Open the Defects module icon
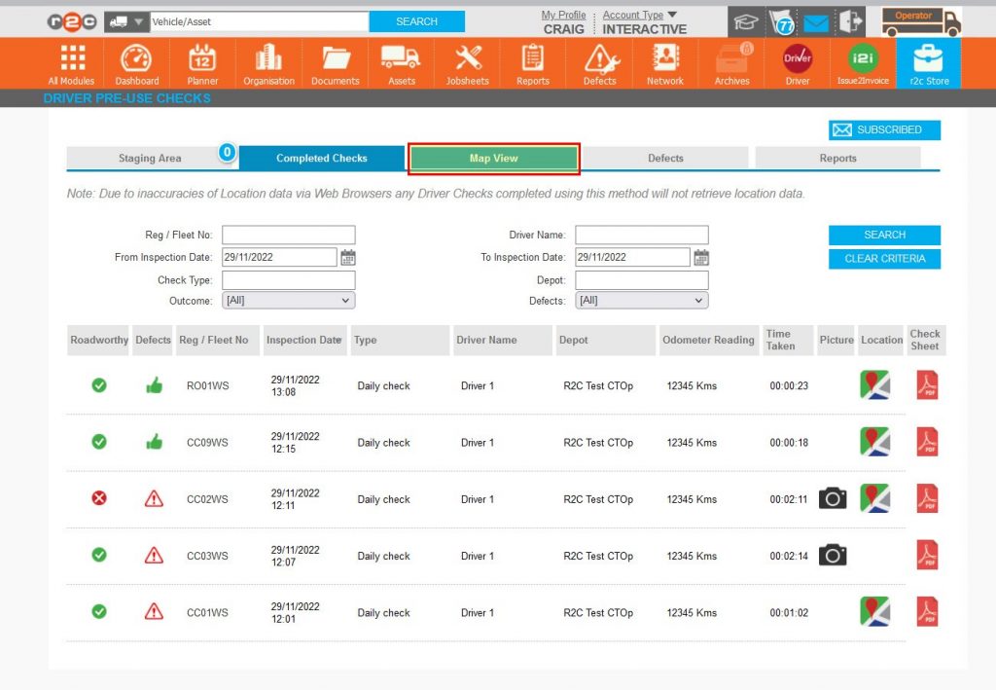 pyautogui.click(x=599, y=64)
